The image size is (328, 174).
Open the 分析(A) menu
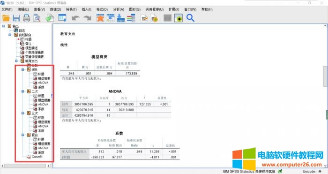[119, 9]
